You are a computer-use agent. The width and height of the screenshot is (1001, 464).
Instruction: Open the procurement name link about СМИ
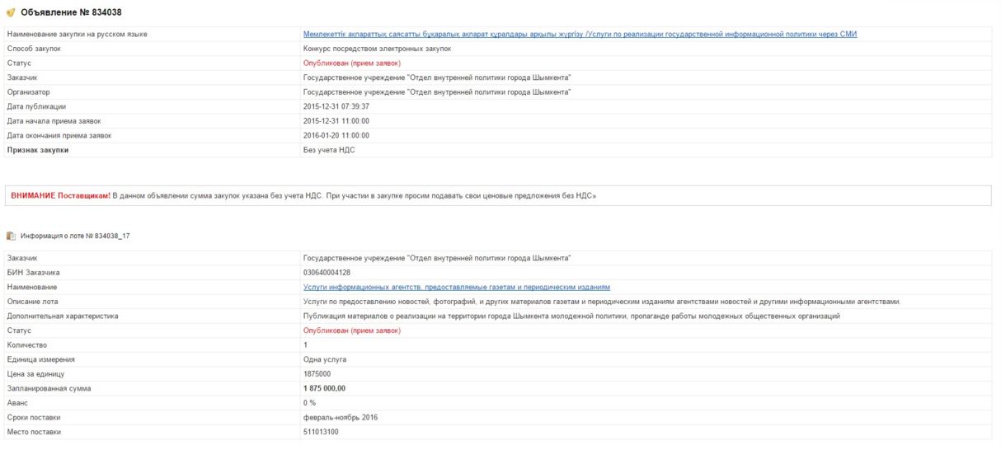point(580,34)
